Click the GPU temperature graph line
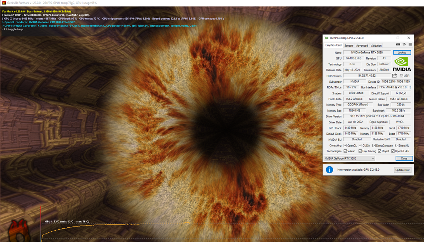Image resolution: width=424 pixels, height=242 pixels. (x=124, y=225)
